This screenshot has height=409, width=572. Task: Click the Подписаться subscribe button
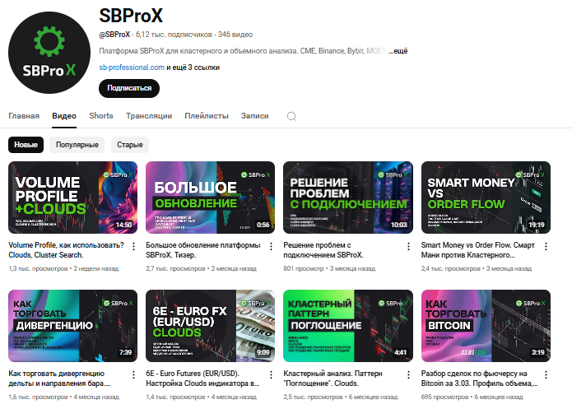(129, 88)
